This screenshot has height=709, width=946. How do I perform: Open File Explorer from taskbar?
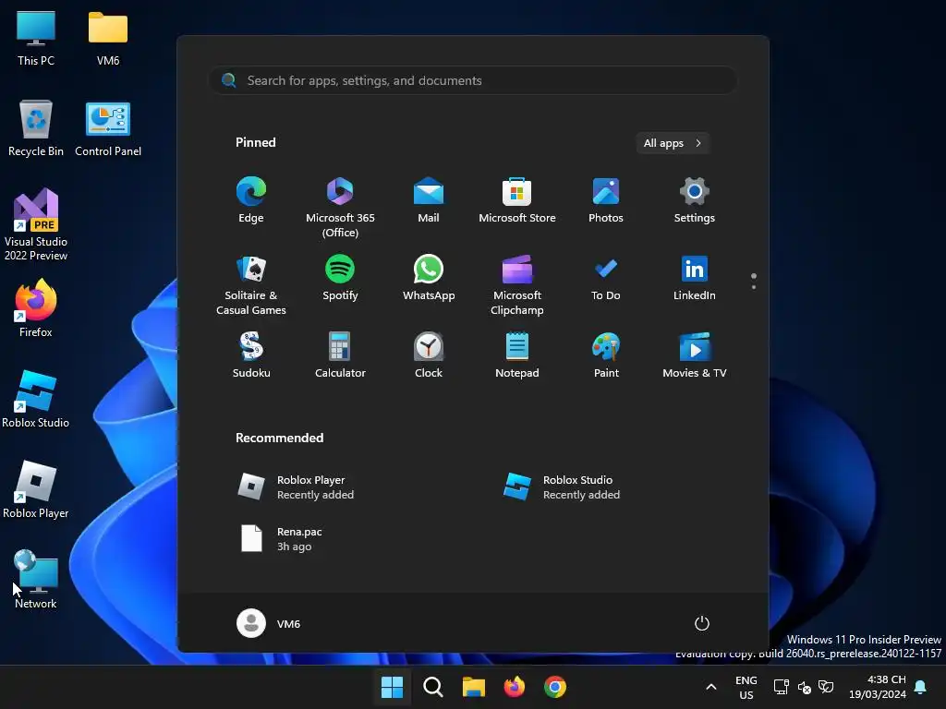[x=474, y=687]
